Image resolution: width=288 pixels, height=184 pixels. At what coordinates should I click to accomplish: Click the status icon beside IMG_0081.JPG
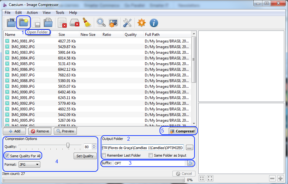tap(7, 41)
